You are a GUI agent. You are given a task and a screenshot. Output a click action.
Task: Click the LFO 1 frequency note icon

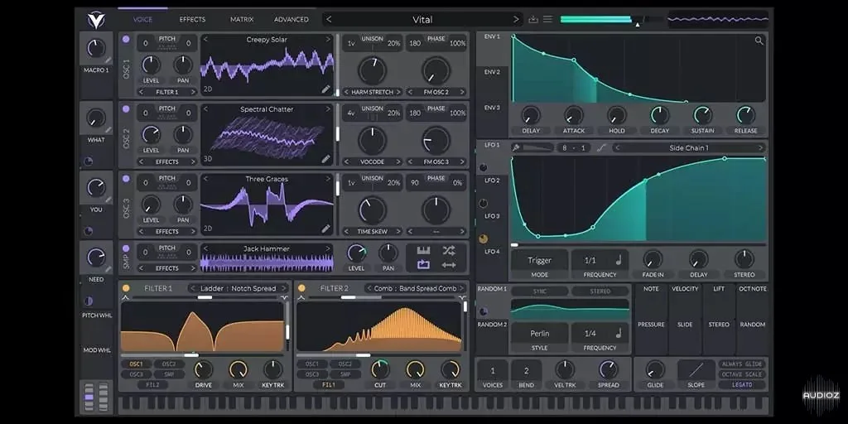pos(619,260)
